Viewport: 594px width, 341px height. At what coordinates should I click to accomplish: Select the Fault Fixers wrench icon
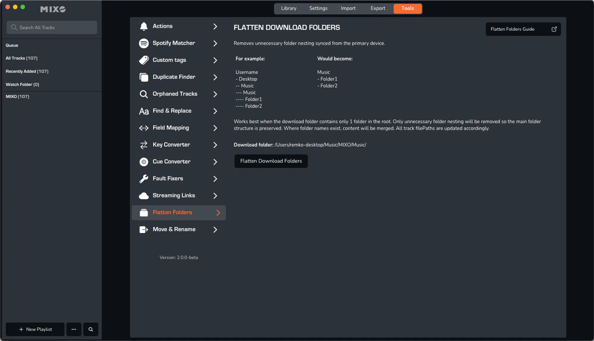(144, 179)
